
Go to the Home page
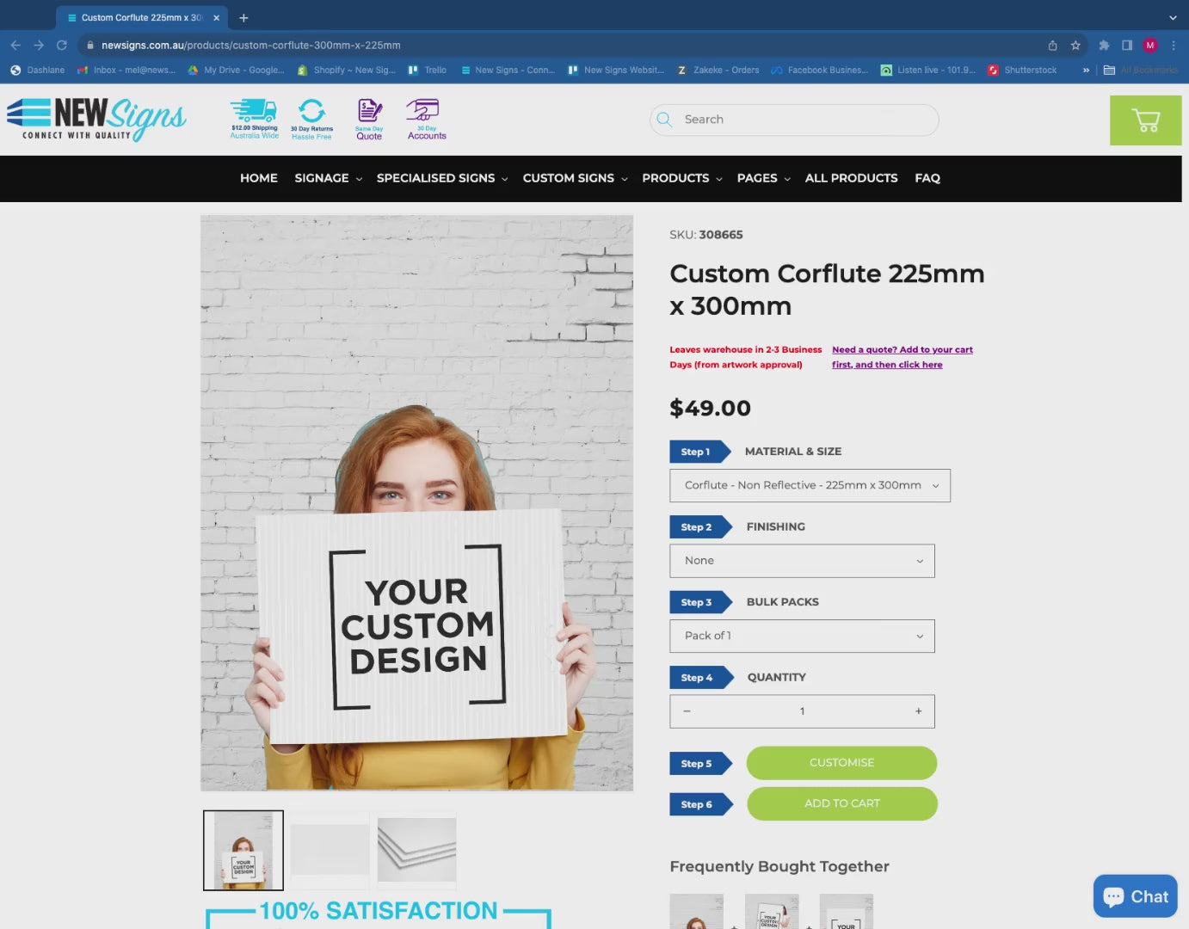pyautogui.click(x=259, y=178)
